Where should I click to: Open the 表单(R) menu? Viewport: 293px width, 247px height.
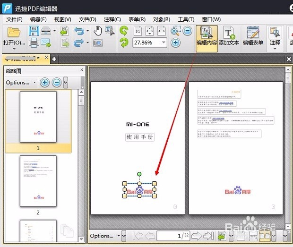[137, 19]
